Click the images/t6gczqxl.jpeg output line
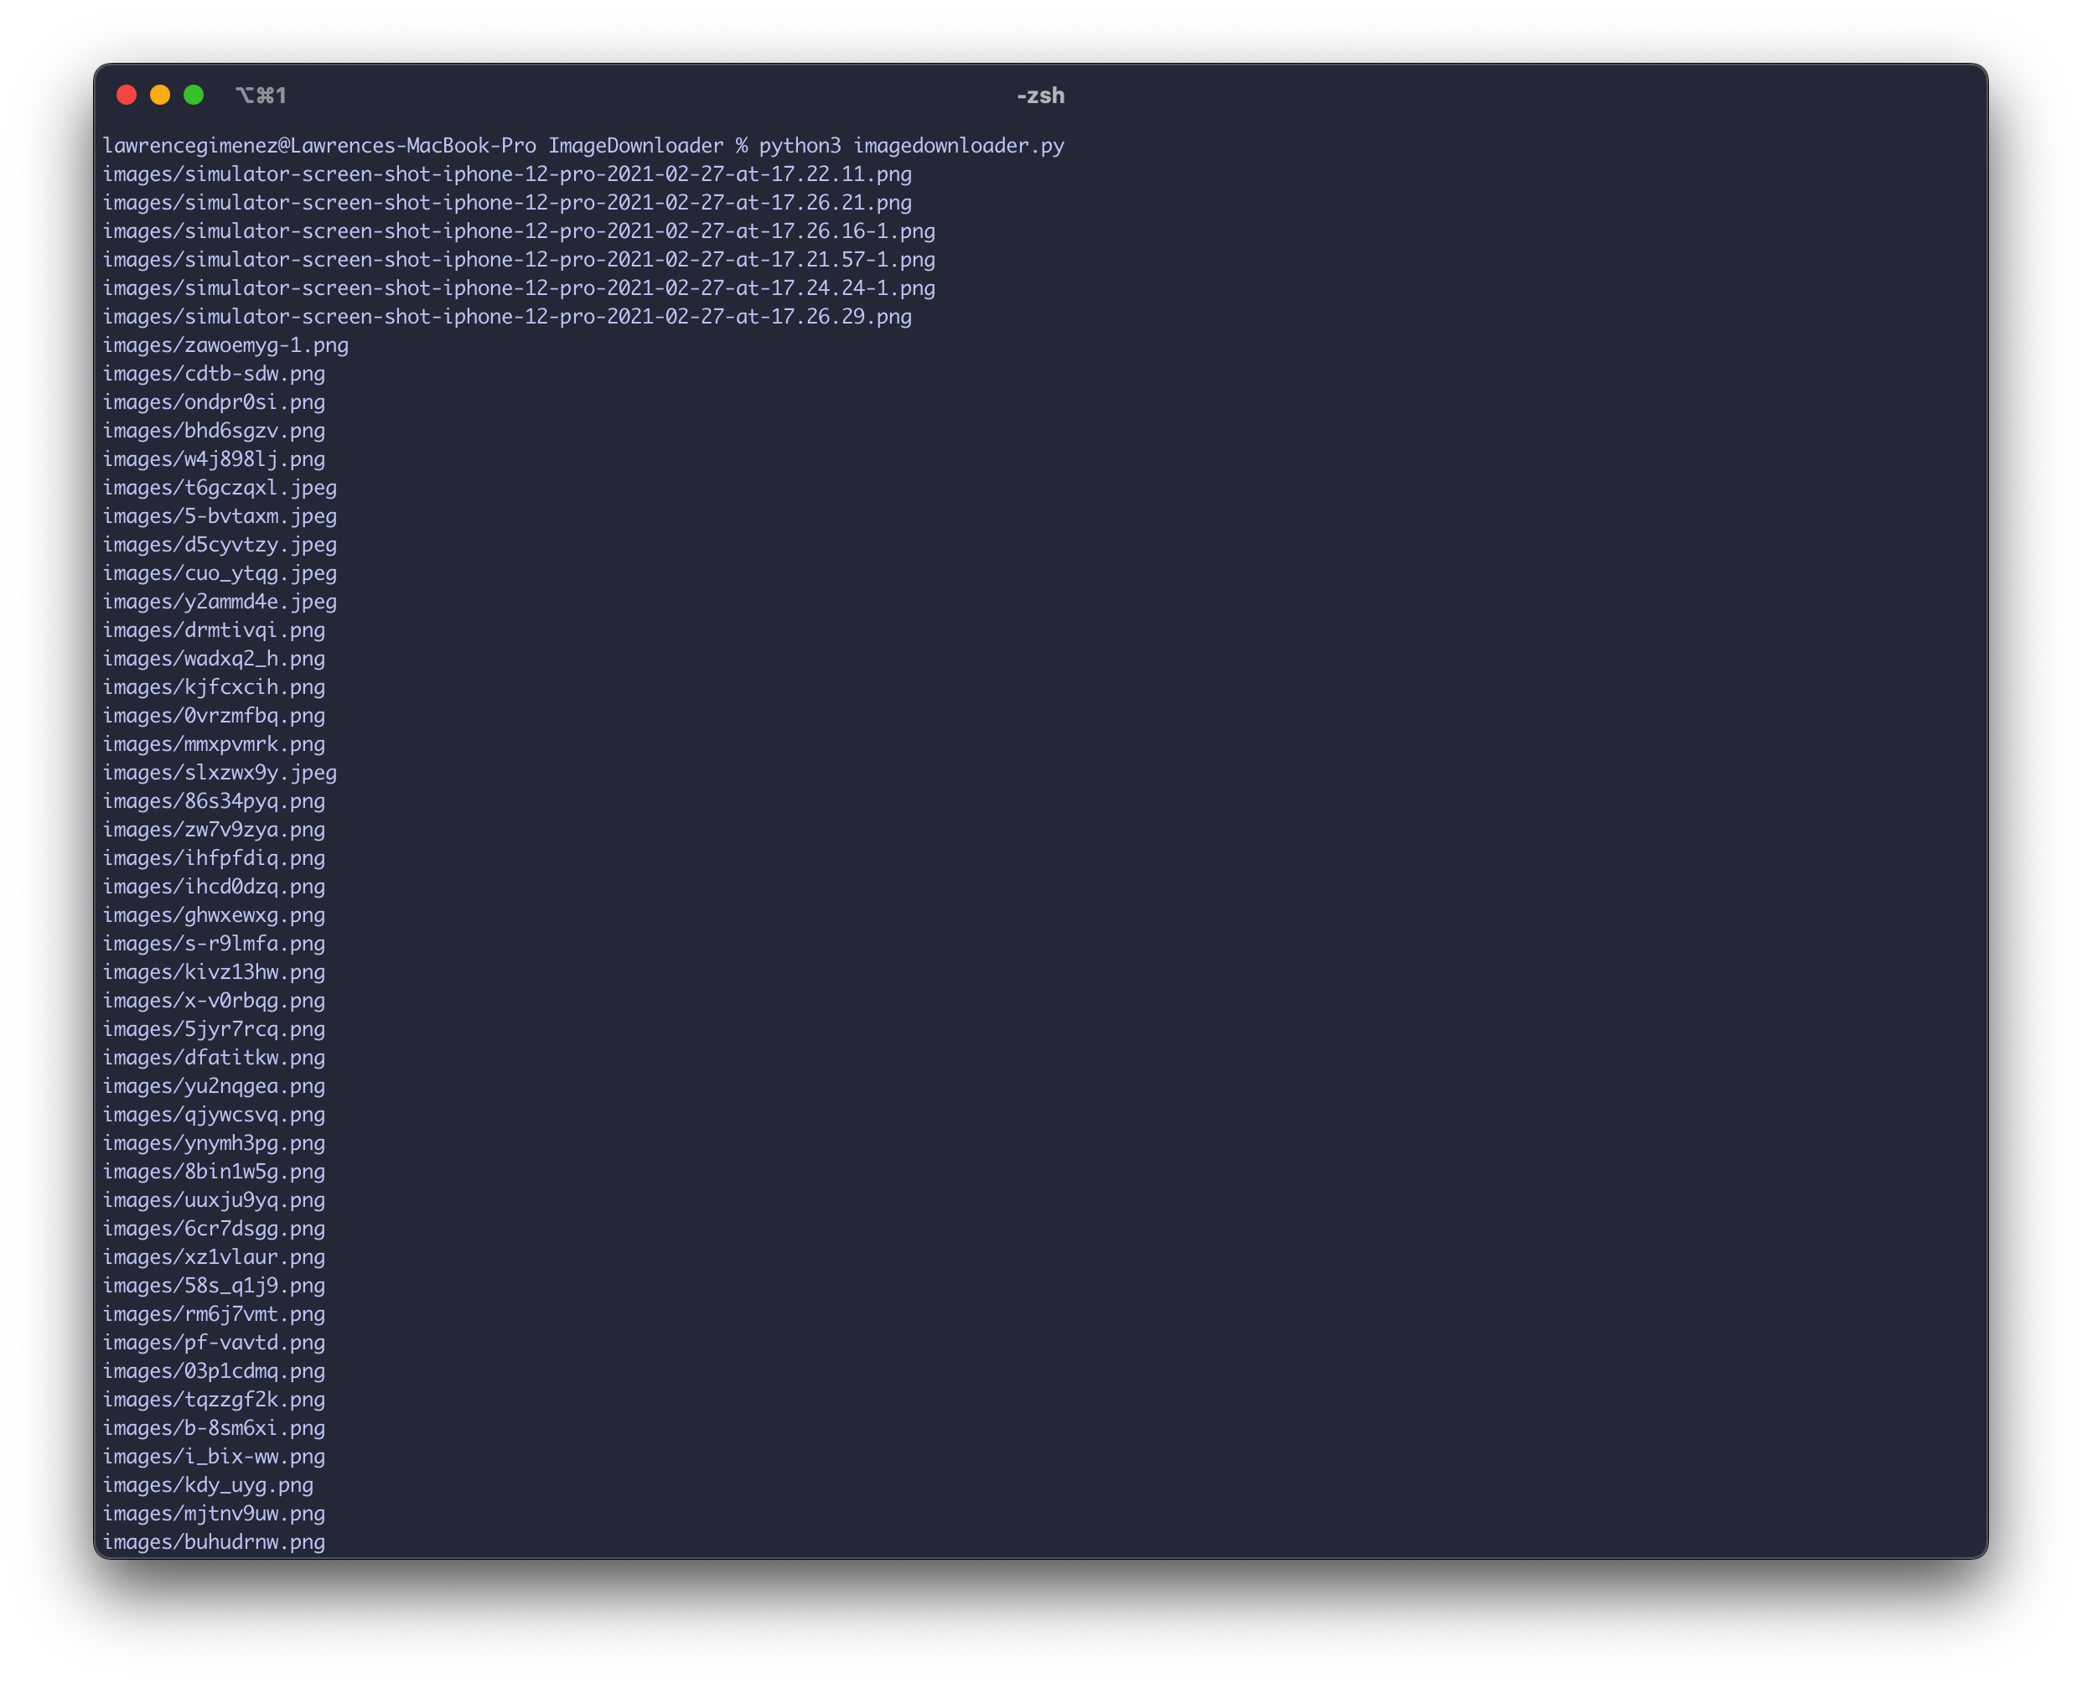Screen dimensions: 2082x1683 coord(220,488)
